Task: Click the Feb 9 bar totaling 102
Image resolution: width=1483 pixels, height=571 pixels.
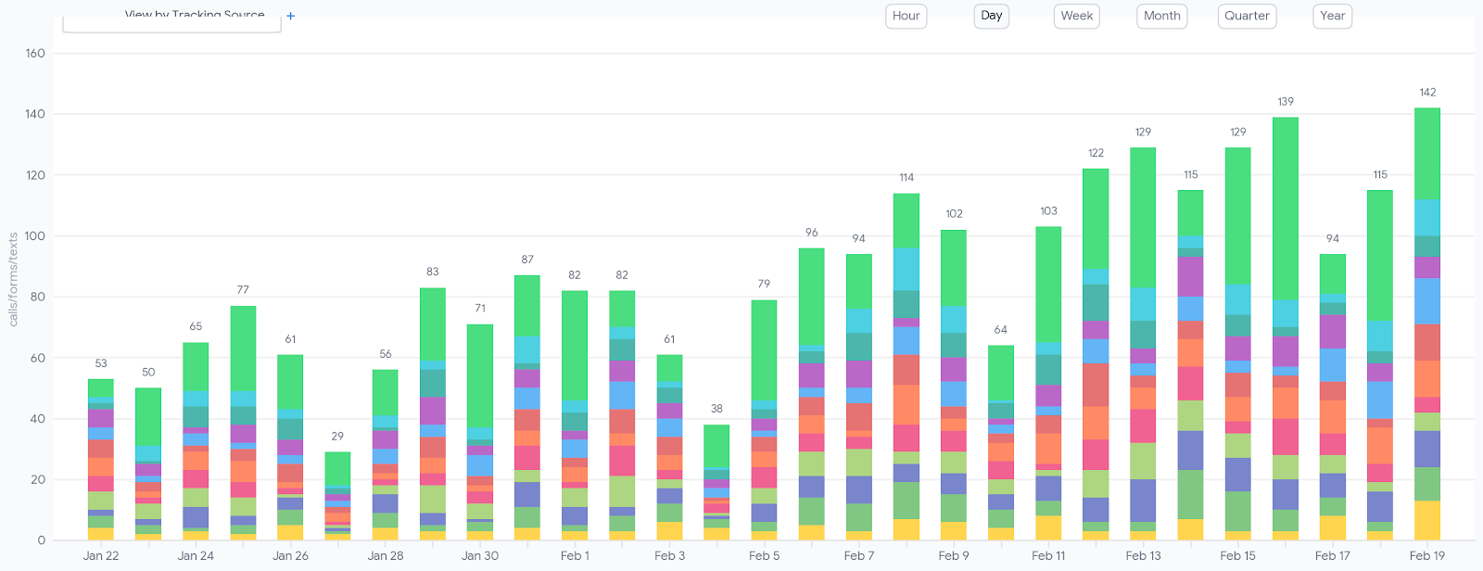Action: (954, 385)
